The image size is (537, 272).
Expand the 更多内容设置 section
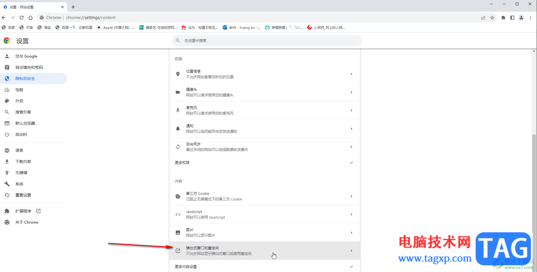(264, 267)
